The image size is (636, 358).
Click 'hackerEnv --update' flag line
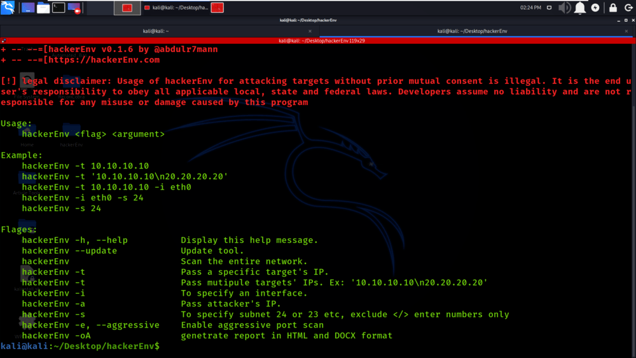pos(69,251)
